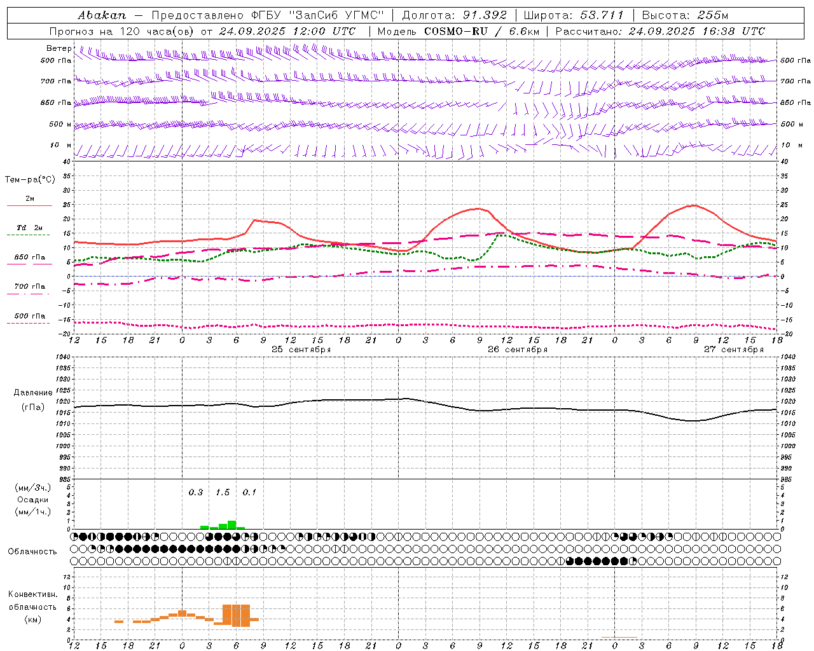Click the 'Ветер' wind panel label
The image size is (814, 651).
(59, 48)
